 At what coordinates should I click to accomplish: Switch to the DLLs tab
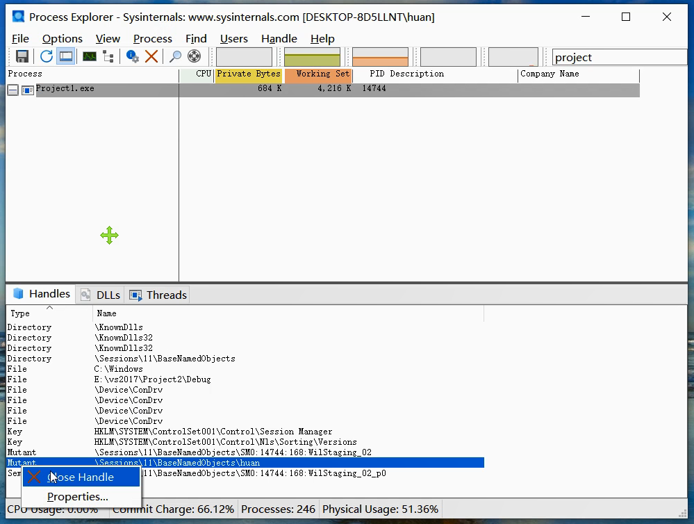point(101,295)
